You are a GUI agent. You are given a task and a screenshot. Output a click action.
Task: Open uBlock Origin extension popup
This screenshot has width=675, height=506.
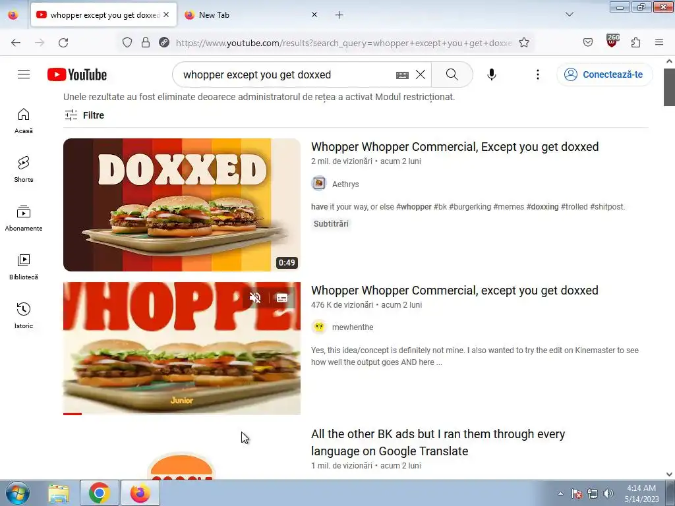[612, 42]
